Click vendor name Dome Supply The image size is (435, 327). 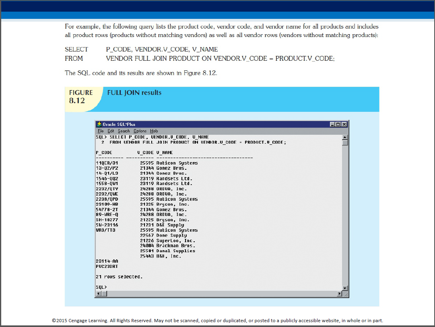(171, 235)
